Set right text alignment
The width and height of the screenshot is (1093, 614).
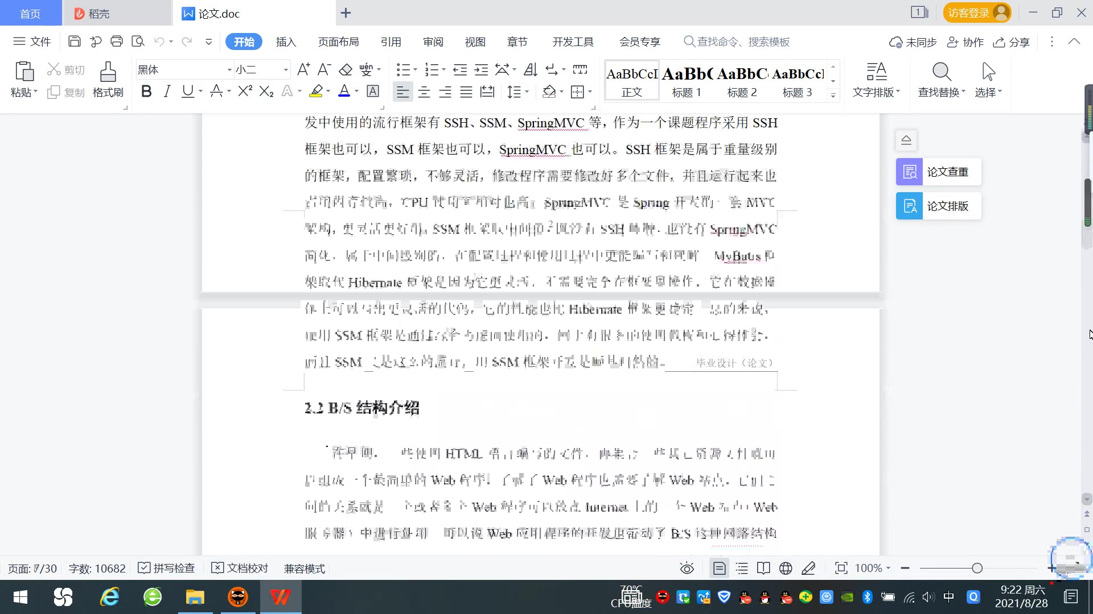click(445, 92)
